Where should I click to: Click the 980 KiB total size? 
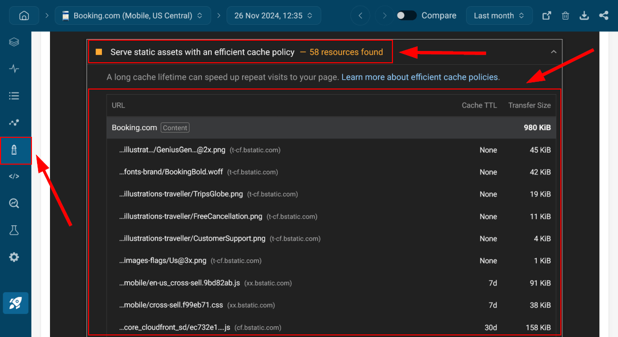coord(537,128)
